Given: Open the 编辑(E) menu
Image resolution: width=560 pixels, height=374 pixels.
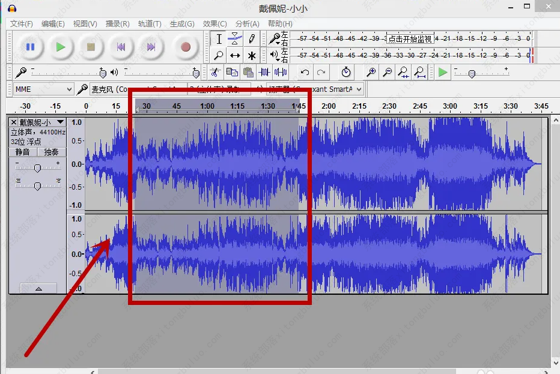Looking at the screenshot, I should pyautogui.click(x=53, y=24).
